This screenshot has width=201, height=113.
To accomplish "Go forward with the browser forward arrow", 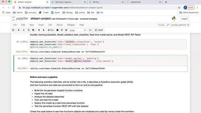I will click(x=8, y=8).
